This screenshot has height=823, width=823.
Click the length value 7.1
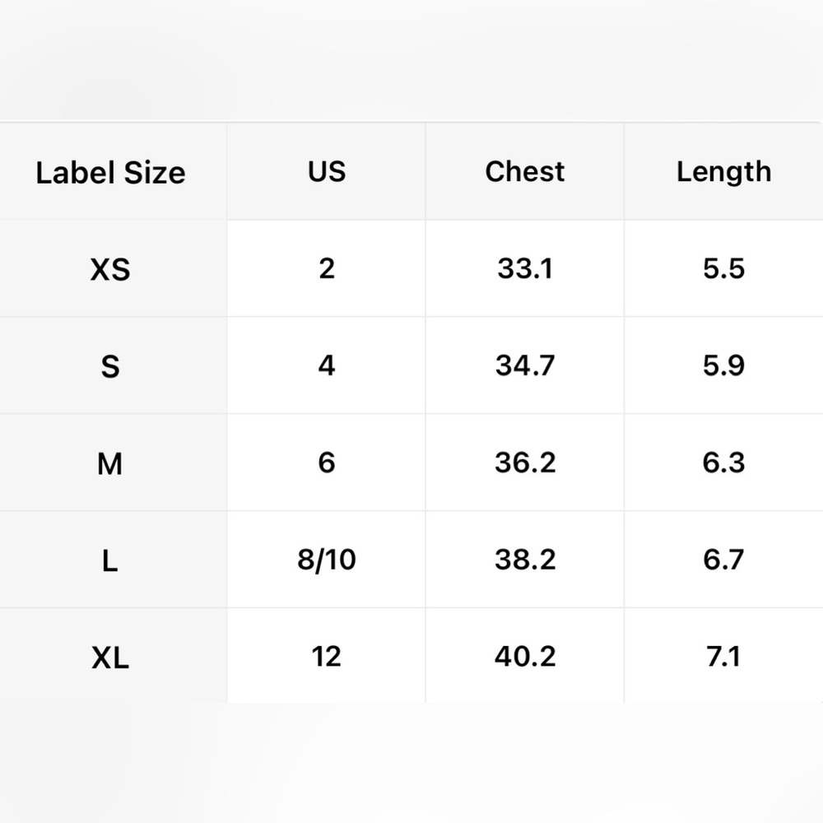(x=723, y=657)
